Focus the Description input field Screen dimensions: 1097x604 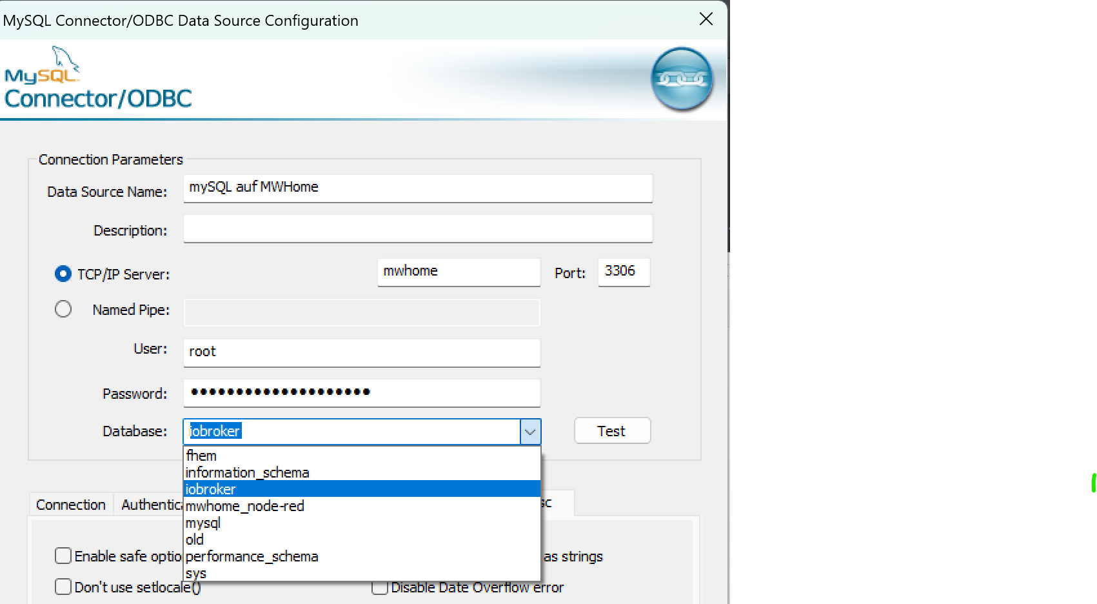tap(418, 228)
